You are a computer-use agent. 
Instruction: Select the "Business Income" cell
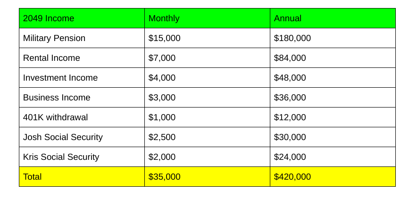[x=57, y=98]
